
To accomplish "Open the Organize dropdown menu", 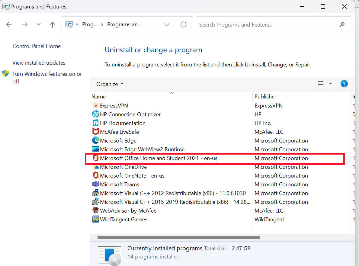I will (110, 84).
